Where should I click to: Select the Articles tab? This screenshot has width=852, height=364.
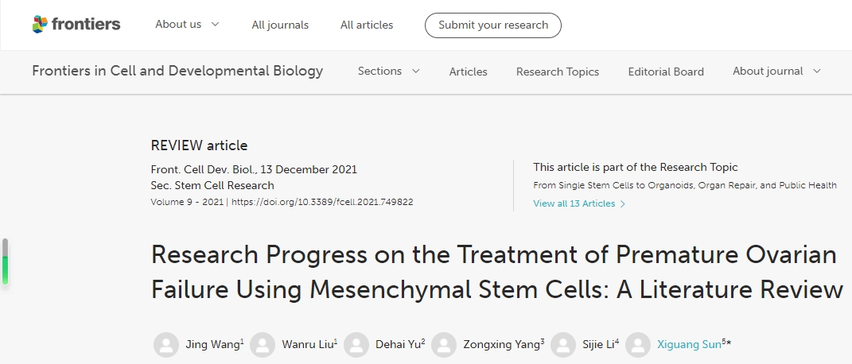pos(468,72)
